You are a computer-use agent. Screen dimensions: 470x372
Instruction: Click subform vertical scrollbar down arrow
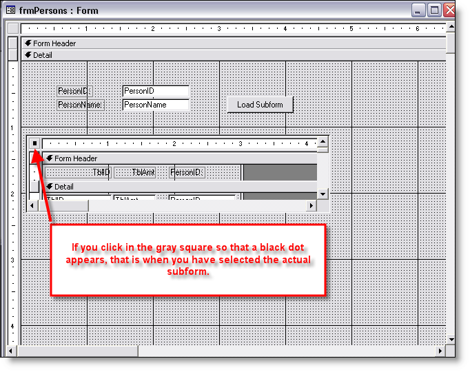[x=323, y=194]
